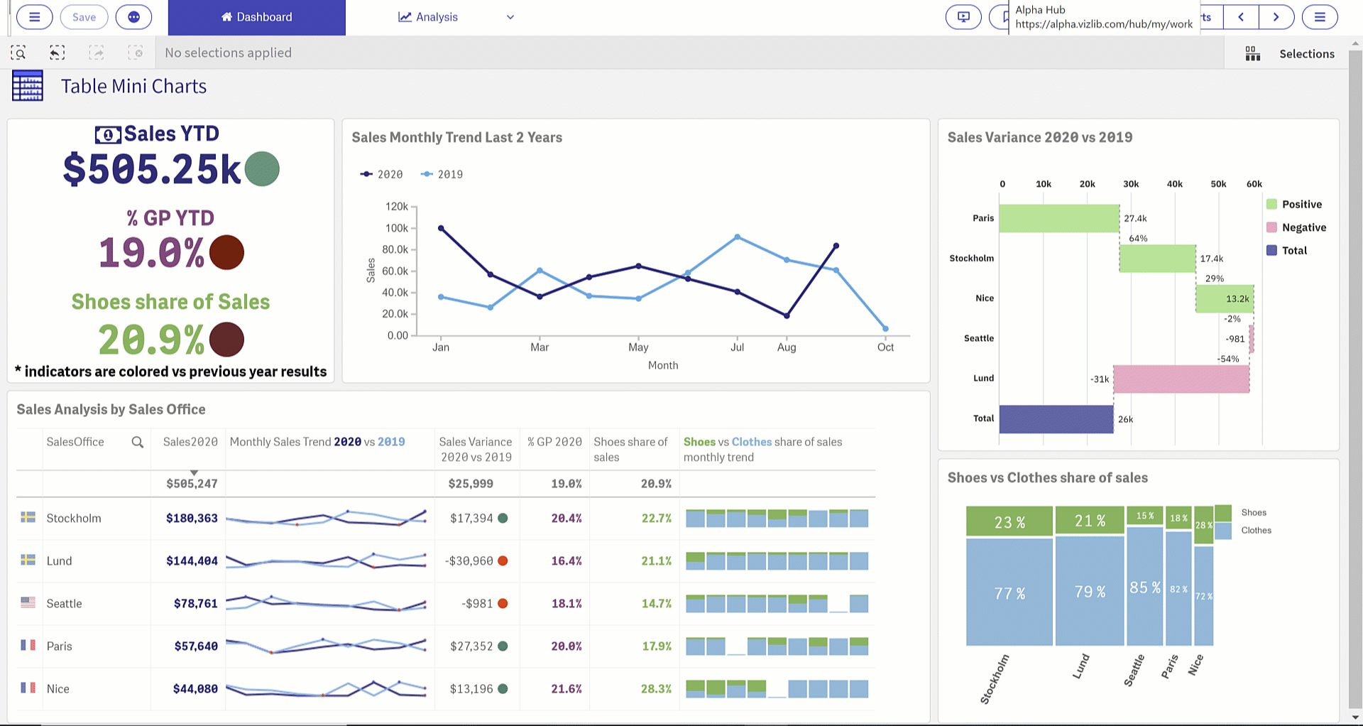Viewport: 1363px width, 726px height.
Task: Open the navigation hamburger menu at top left
Action: (x=34, y=17)
